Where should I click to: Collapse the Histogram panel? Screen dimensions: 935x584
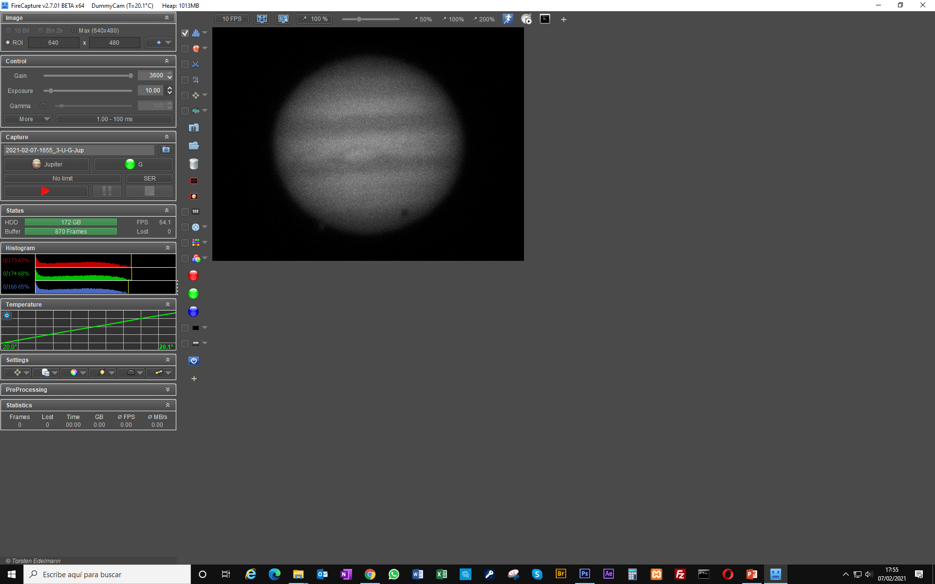(x=168, y=248)
